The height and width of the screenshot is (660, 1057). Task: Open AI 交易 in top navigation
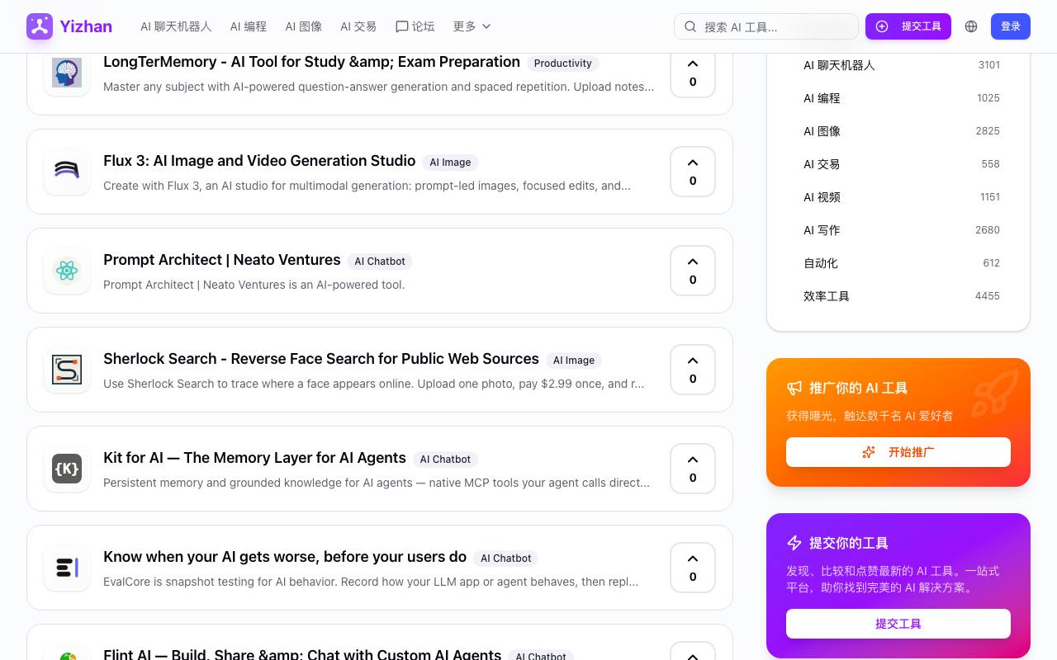click(358, 26)
